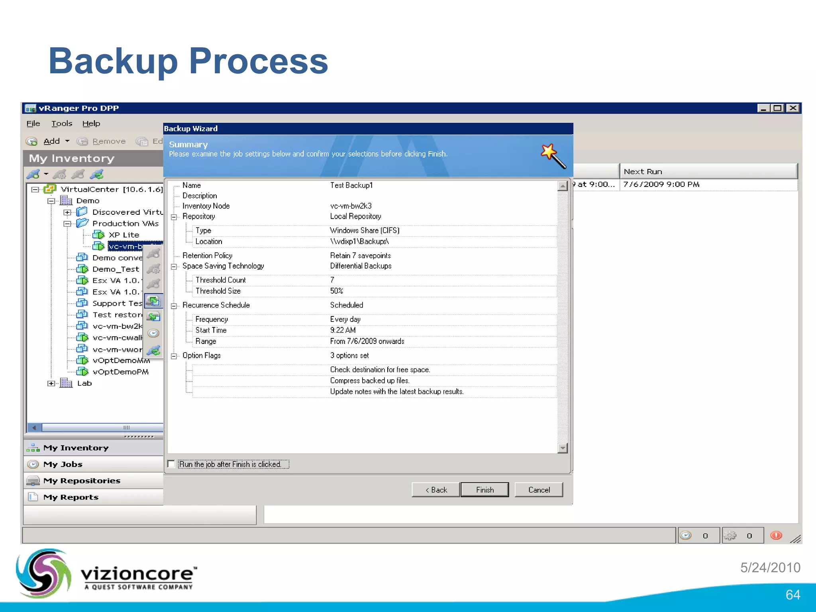Click the Finish button
The width and height of the screenshot is (816, 612).
point(485,490)
